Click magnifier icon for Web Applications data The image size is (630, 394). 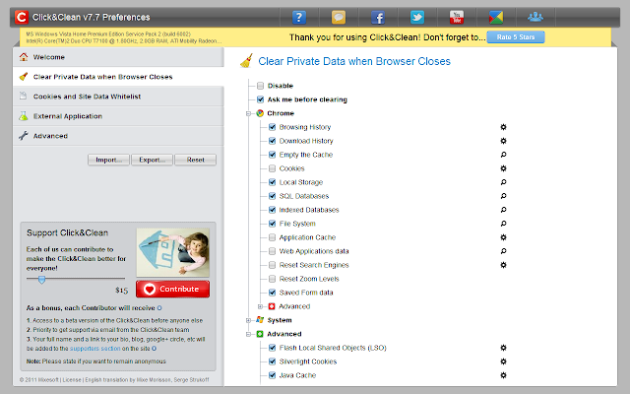[503, 251]
